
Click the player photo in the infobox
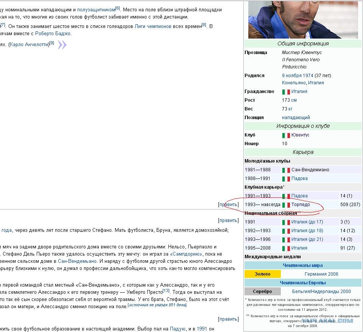click(x=303, y=19)
